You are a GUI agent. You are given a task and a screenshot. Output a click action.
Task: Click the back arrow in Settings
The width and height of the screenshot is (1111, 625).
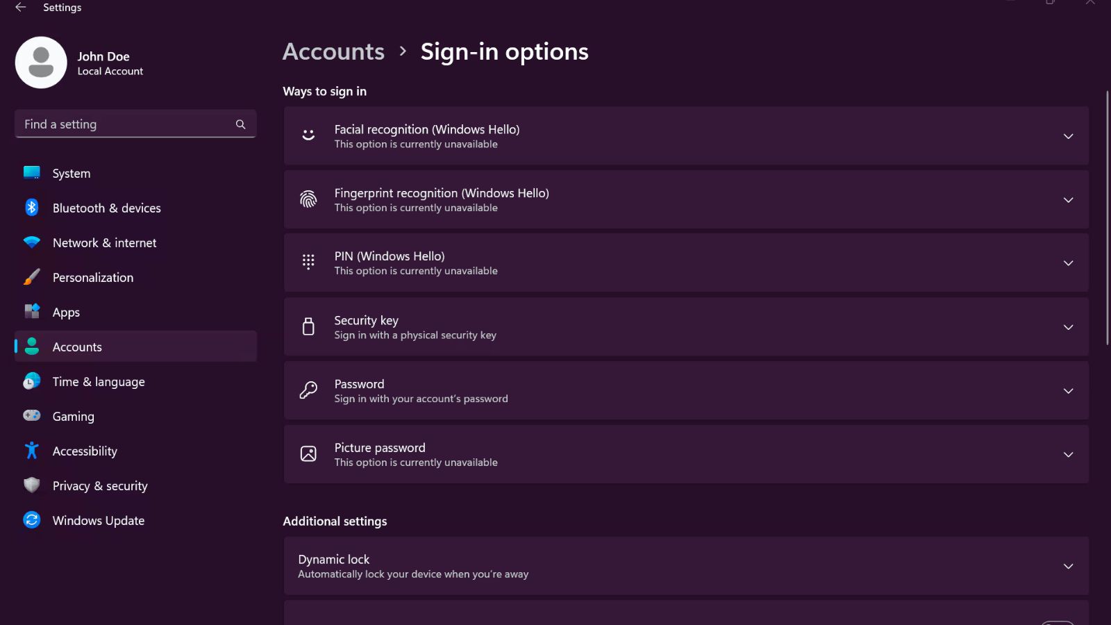coord(21,7)
